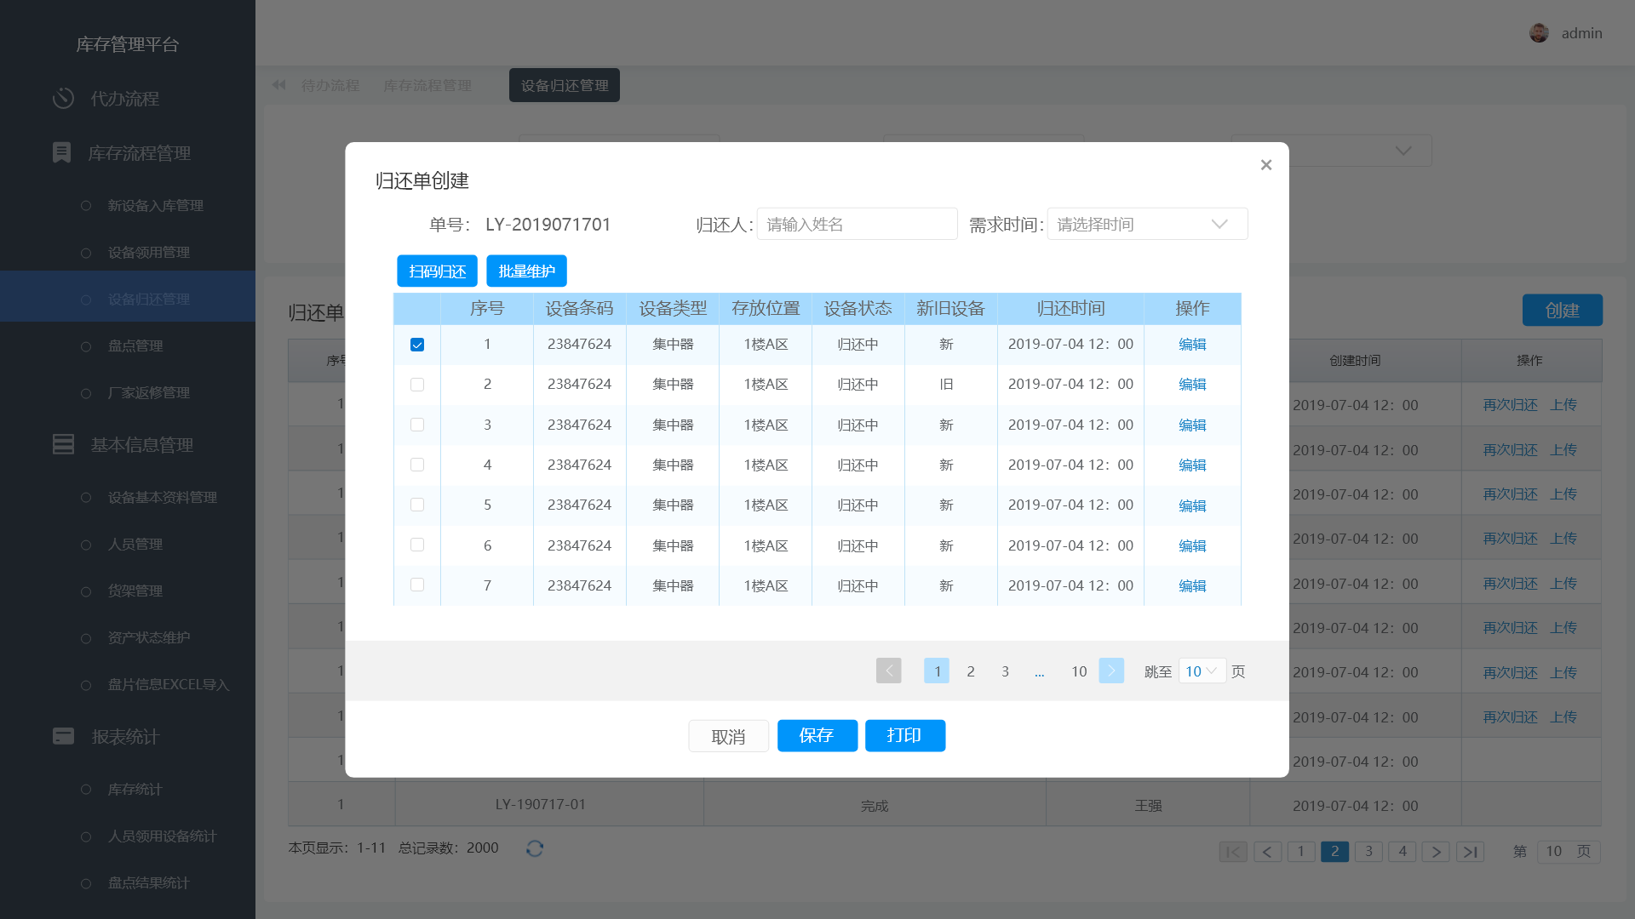Click the 归还人 name input field

[x=856, y=224]
